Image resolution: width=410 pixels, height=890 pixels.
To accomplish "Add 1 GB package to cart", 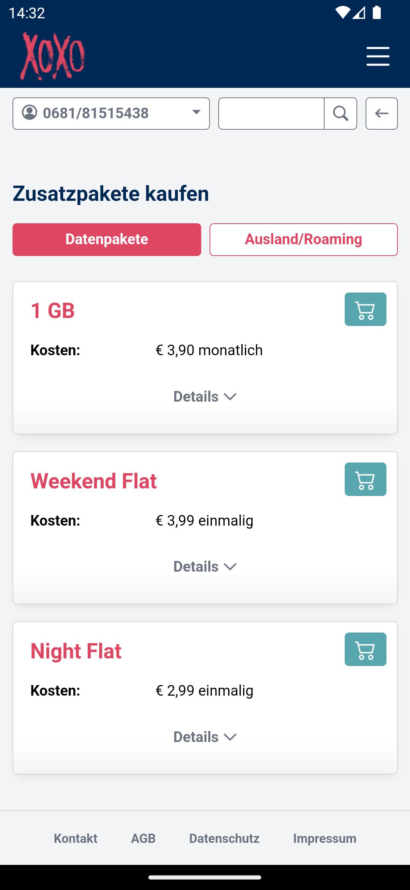I will click(x=365, y=309).
